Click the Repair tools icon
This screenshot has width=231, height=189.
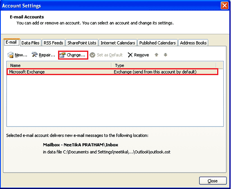35,55
